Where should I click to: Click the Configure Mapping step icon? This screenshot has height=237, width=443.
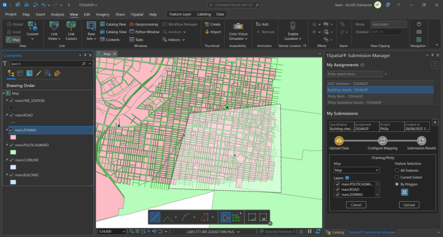click(x=383, y=141)
